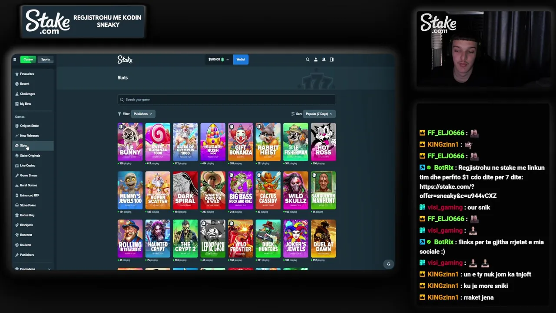
Task: Switch to the Sports tab
Action: coord(46,60)
